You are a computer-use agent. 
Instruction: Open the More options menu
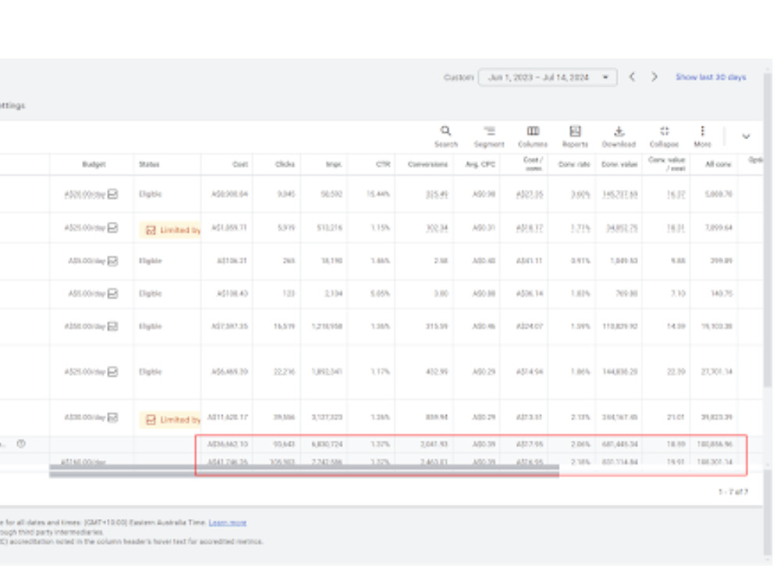[x=702, y=137]
